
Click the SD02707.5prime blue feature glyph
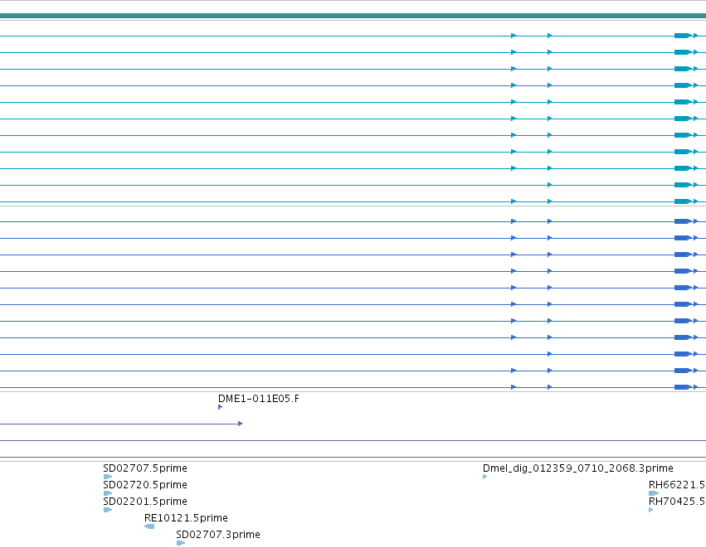pos(108,477)
